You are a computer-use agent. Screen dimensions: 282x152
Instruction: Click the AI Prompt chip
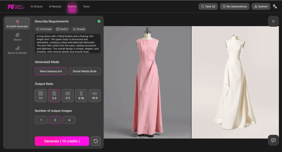click(x=44, y=29)
